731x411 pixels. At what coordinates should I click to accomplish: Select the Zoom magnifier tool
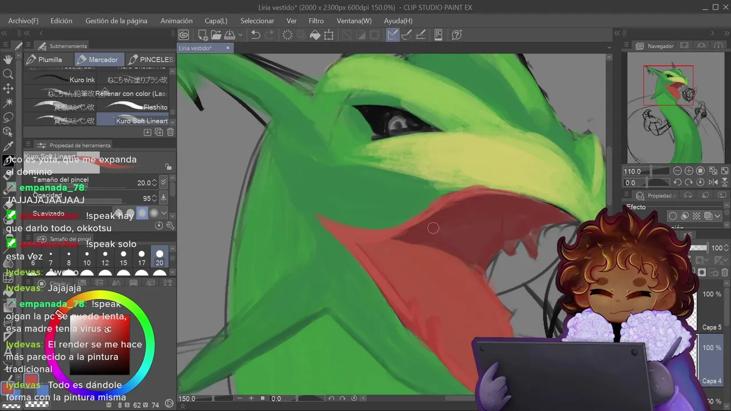pos(8,74)
